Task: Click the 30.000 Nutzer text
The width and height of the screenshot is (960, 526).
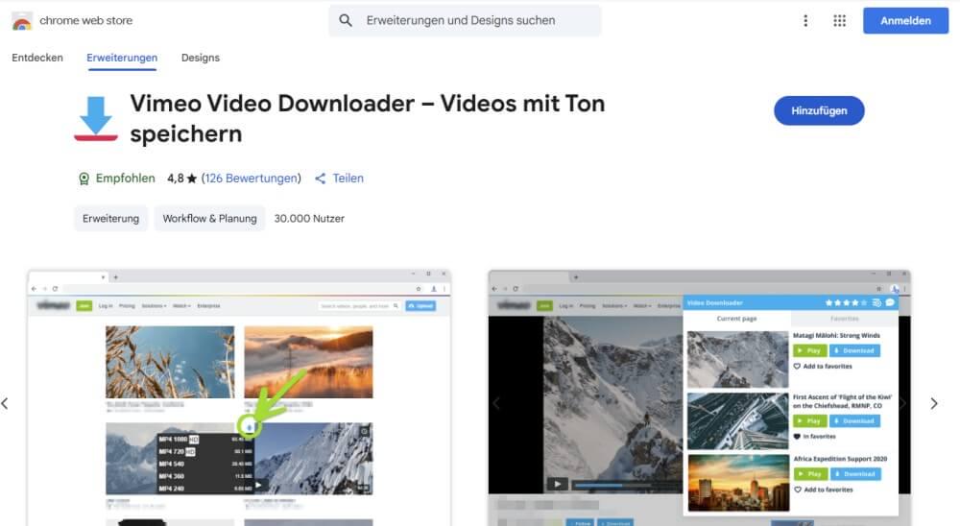Action: pyautogui.click(x=309, y=219)
